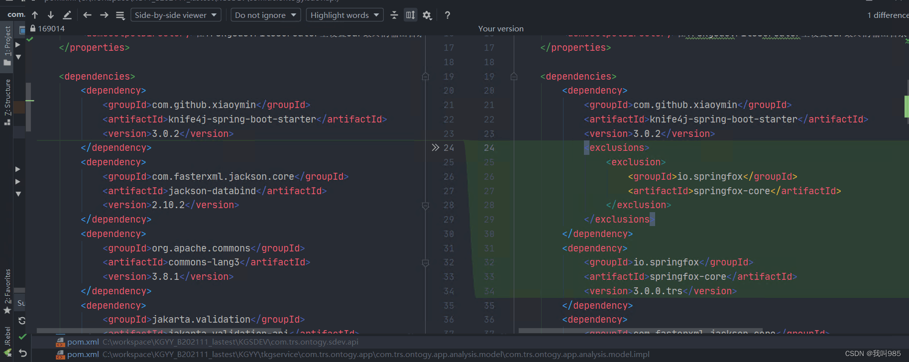
Task: Click the lock icon beside revision 169014
Action: [33, 28]
